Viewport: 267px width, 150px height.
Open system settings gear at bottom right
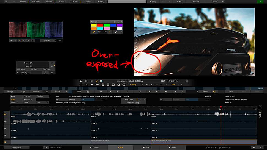[x=254, y=148]
